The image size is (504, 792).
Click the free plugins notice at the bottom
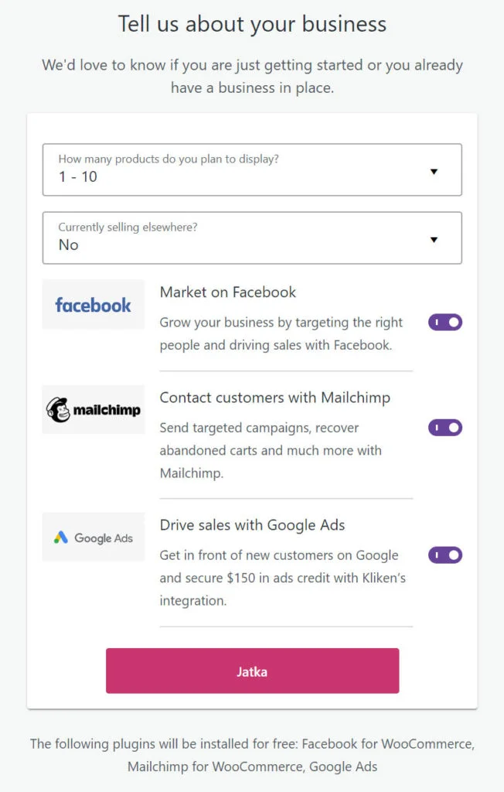(x=252, y=755)
